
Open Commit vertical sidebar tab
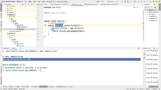point(1,15)
